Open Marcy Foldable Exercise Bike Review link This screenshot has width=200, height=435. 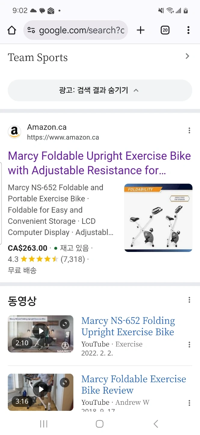134,385
